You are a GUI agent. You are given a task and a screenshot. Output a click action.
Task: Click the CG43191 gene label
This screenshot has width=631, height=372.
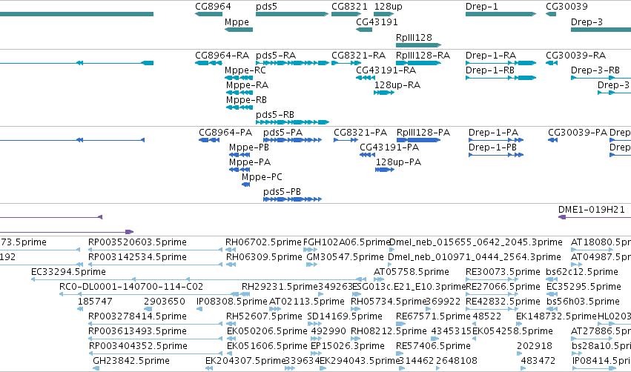[x=377, y=21]
